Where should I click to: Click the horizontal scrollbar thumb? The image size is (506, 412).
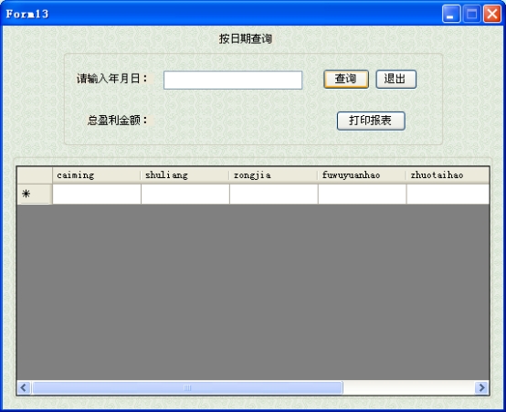(187, 387)
